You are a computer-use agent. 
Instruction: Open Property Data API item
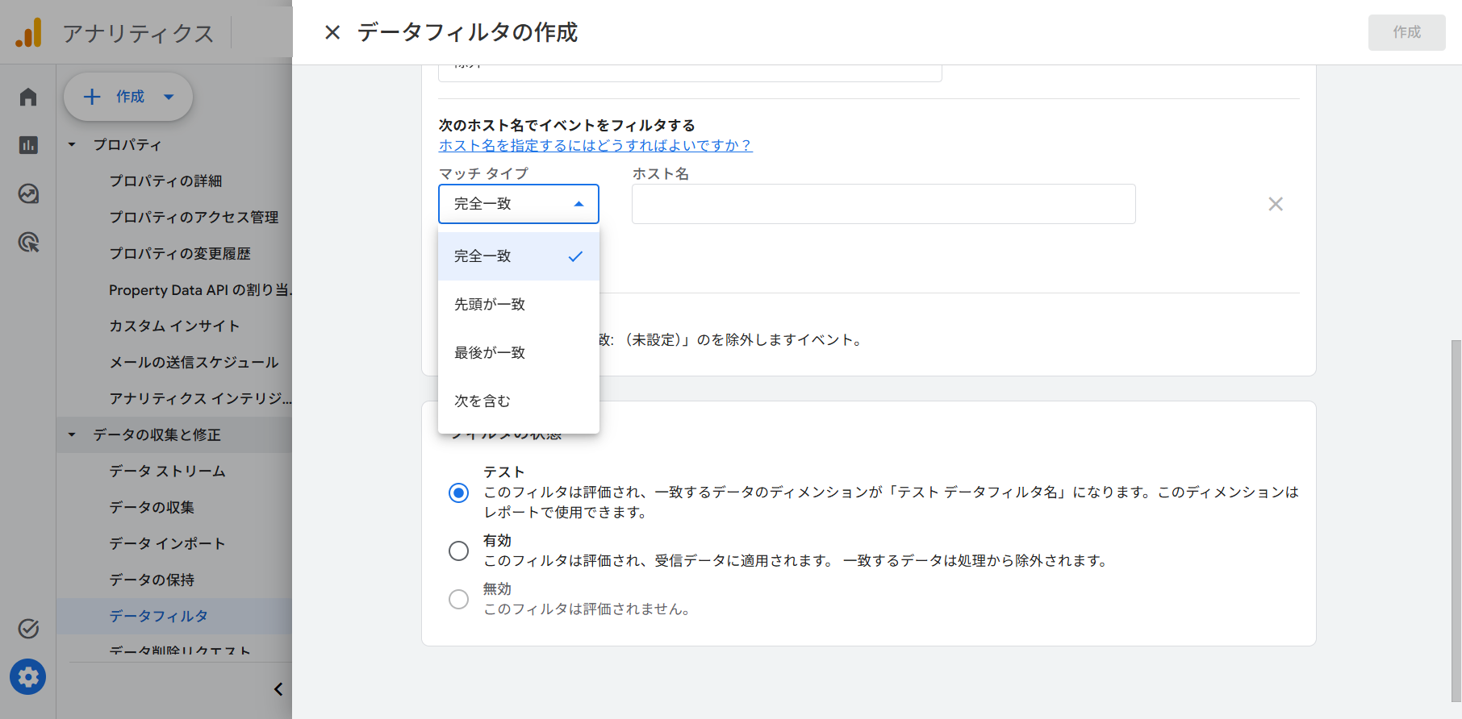(200, 290)
